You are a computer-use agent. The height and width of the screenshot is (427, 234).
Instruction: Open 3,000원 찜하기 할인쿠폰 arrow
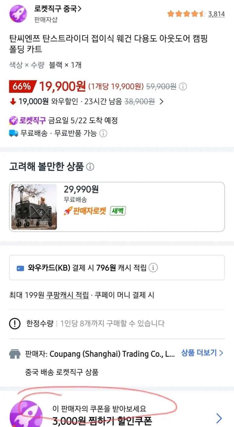click(x=219, y=418)
